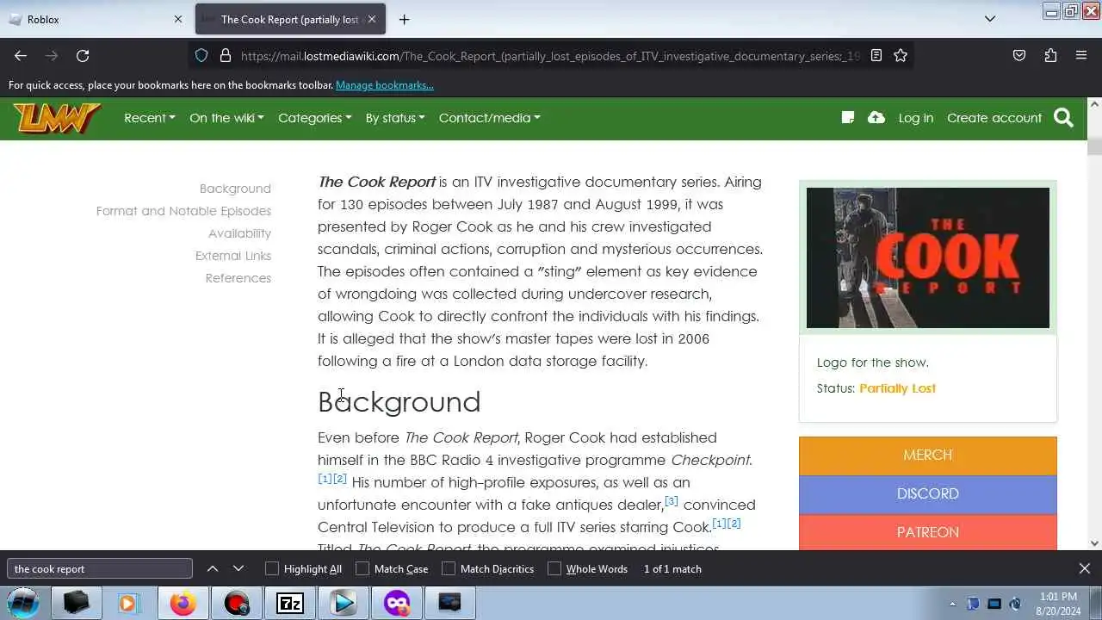Close The Cook Report tab
The width and height of the screenshot is (1102, 620).
click(x=372, y=19)
